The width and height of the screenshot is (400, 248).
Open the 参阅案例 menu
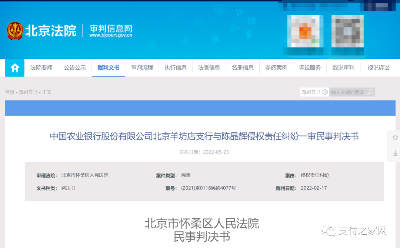(276, 68)
